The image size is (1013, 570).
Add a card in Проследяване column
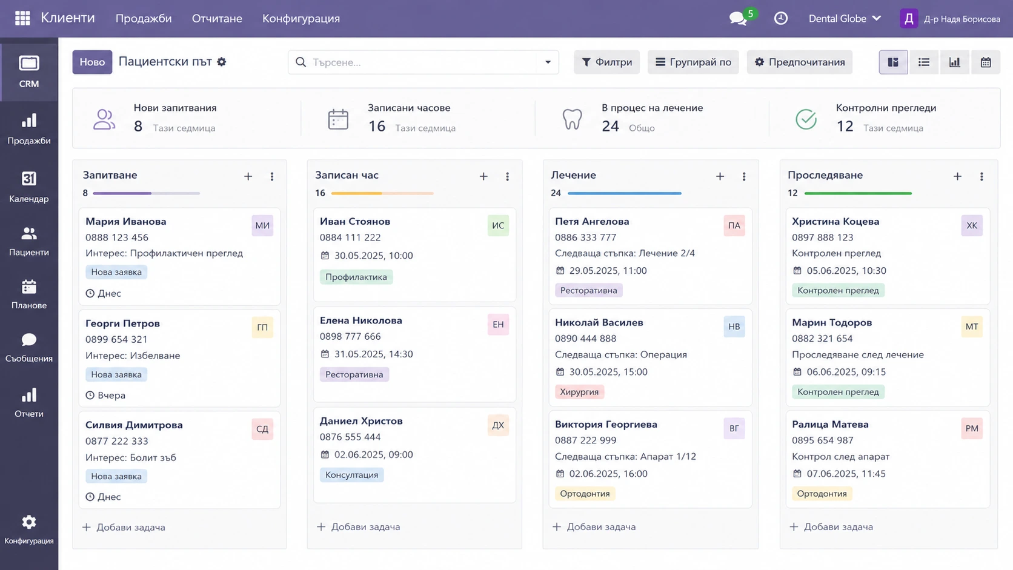click(x=957, y=176)
